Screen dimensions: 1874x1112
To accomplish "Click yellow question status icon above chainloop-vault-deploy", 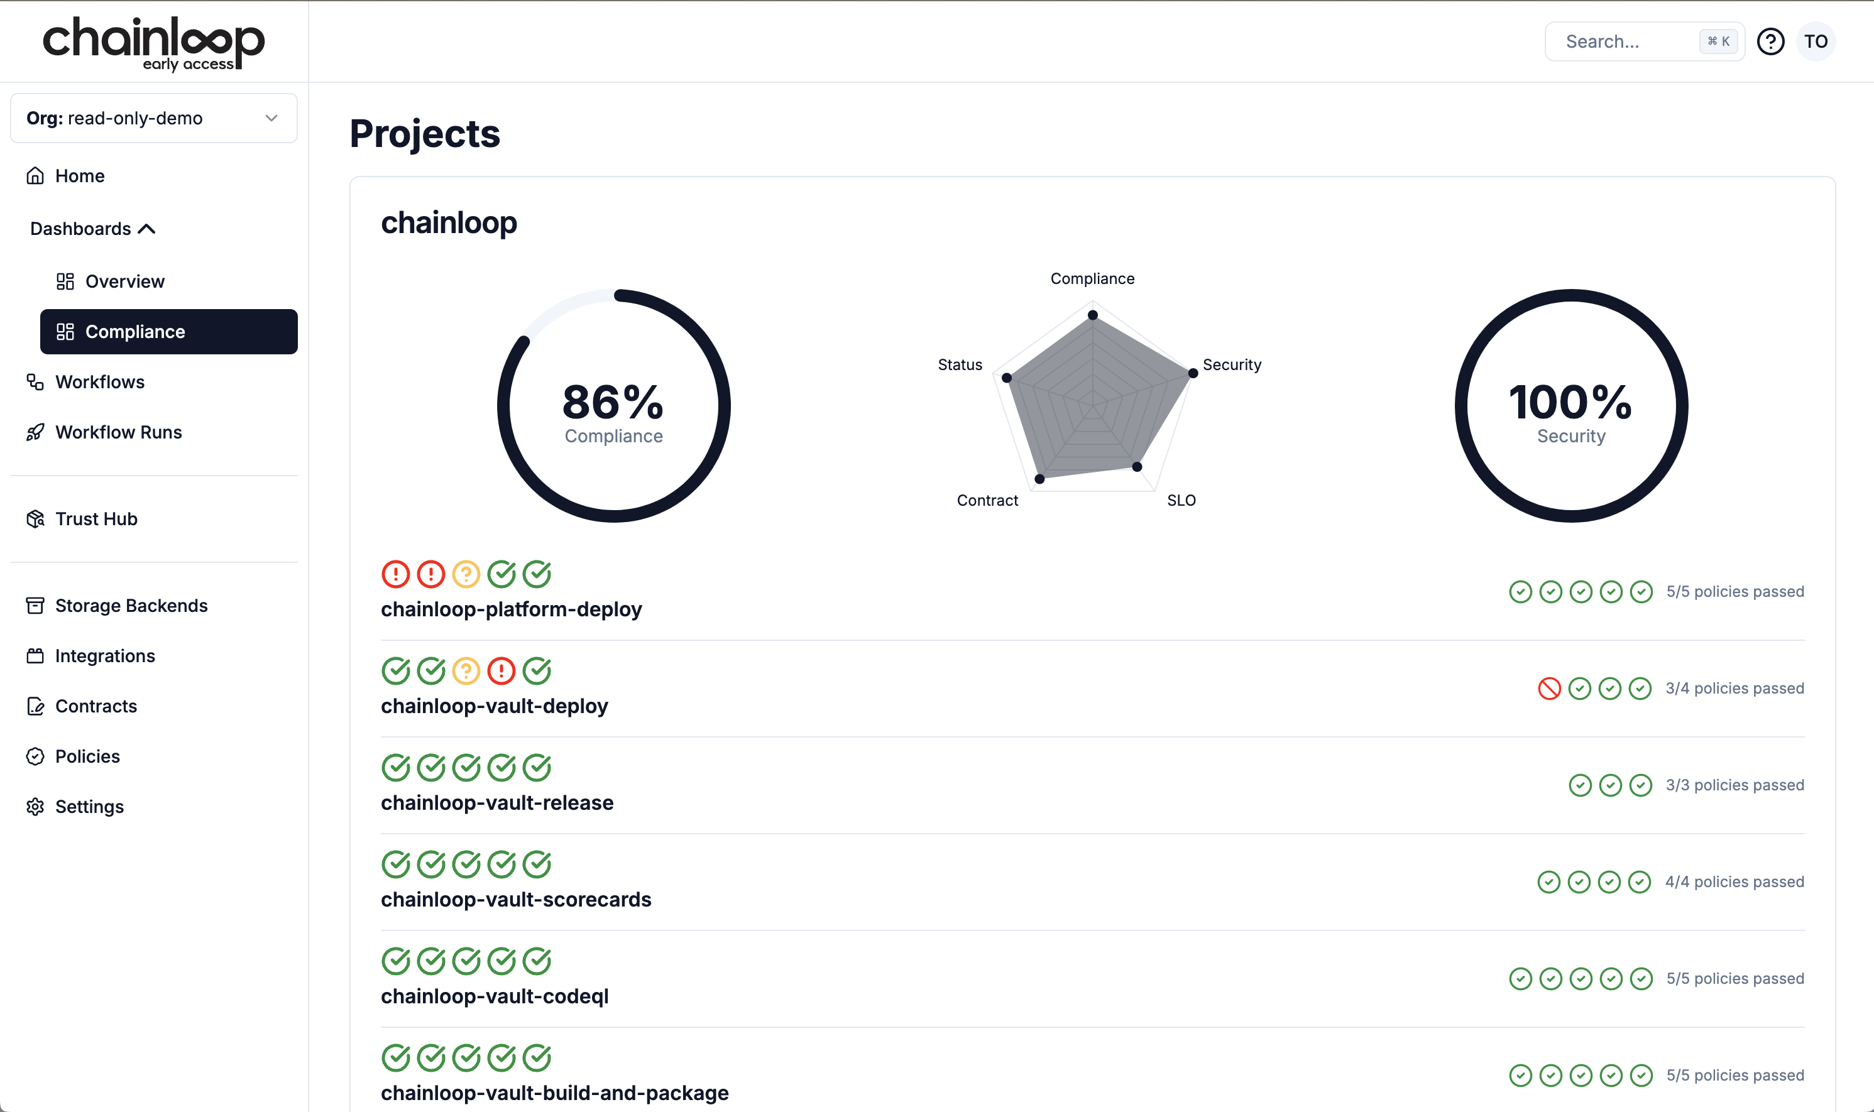I will click(466, 670).
